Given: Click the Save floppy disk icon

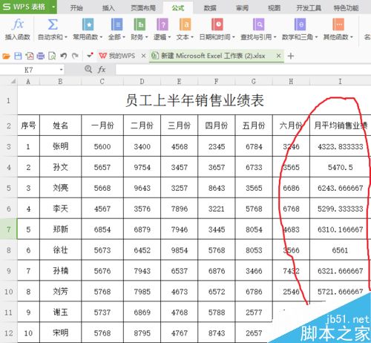Looking at the screenshot, I should (x=18, y=56).
